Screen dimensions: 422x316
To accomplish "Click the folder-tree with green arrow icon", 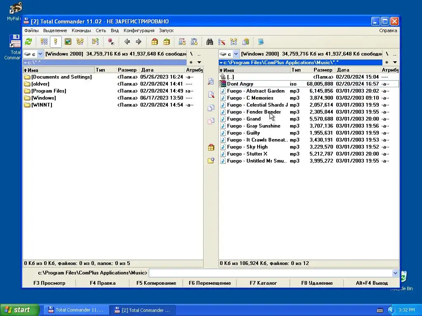I will 95,42.
